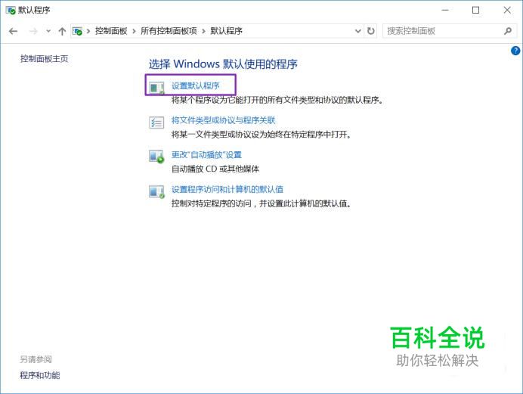Screen dimensions: 523x394
Task: Open 更改"自动播放"设置 link
Action: tap(206, 154)
